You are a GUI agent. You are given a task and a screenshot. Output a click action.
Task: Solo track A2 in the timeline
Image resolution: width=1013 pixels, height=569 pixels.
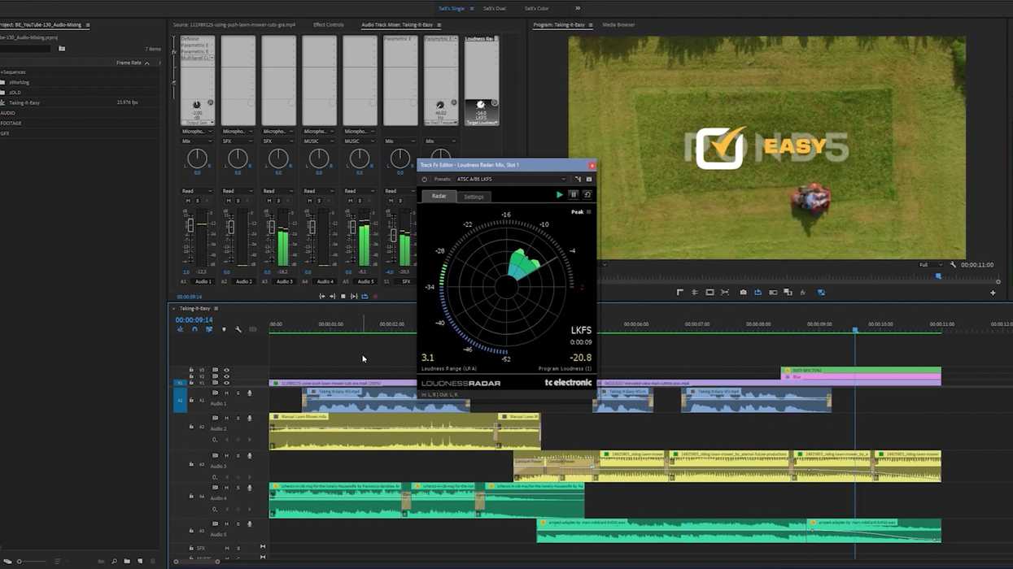pyautogui.click(x=238, y=418)
